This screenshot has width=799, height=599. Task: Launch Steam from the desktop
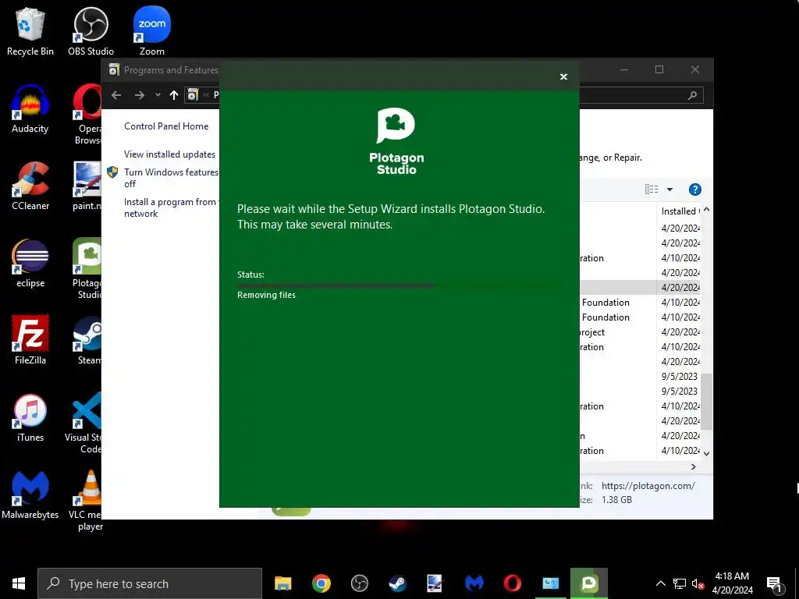[x=87, y=340]
